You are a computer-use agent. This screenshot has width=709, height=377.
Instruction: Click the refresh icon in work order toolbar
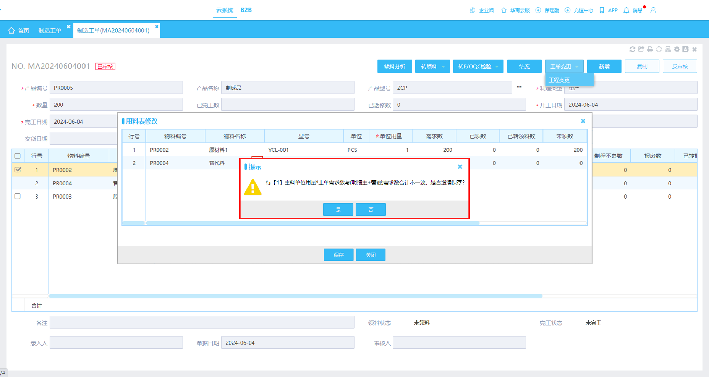pos(632,49)
